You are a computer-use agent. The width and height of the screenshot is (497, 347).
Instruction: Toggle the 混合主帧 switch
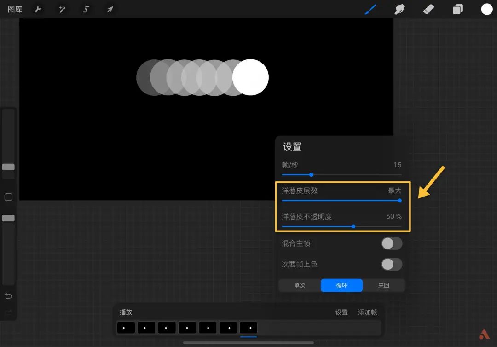[392, 243]
